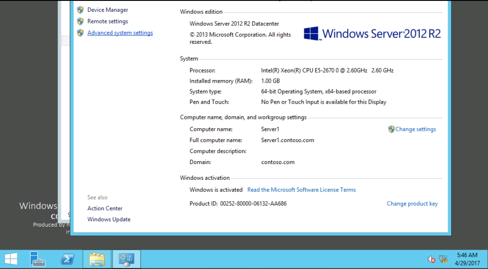Open Windows PowerShell from taskbar
This screenshot has height=269, width=488.
[x=67, y=259]
